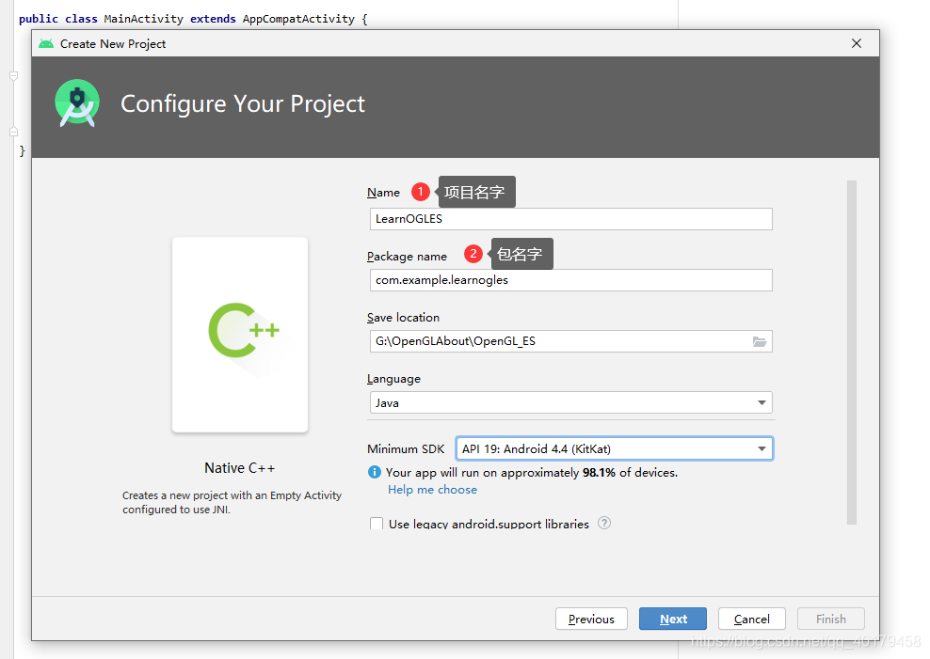Click the '98.1%' devices percentage text
The image size is (930, 659).
click(x=599, y=473)
